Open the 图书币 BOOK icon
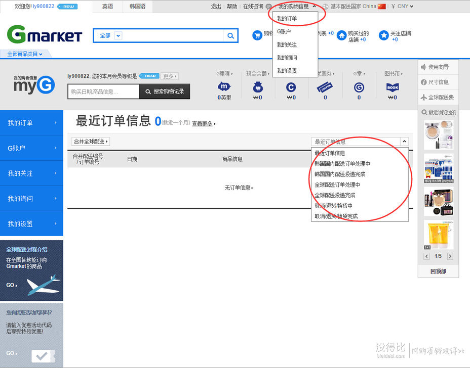 pos(393,87)
